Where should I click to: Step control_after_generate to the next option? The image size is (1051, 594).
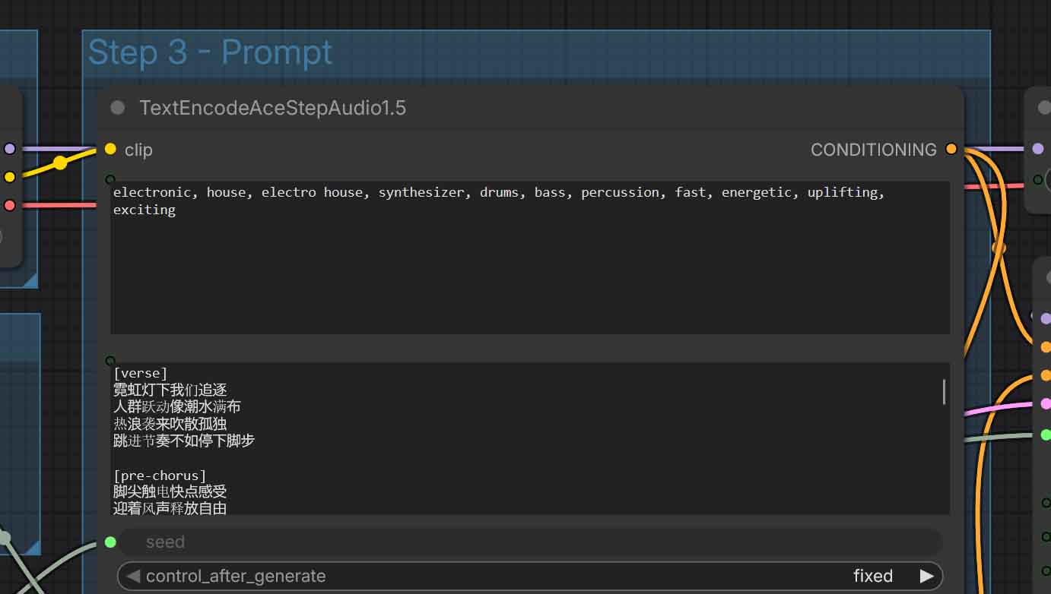tap(926, 576)
